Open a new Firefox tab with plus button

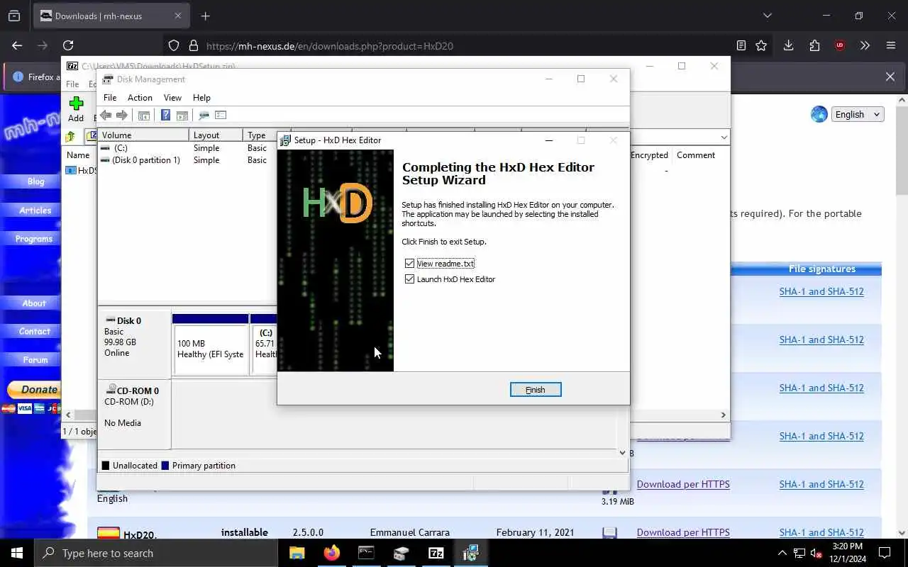point(205,16)
